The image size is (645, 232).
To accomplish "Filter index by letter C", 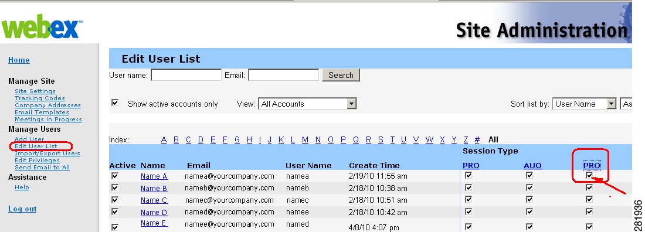I will pyautogui.click(x=188, y=140).
